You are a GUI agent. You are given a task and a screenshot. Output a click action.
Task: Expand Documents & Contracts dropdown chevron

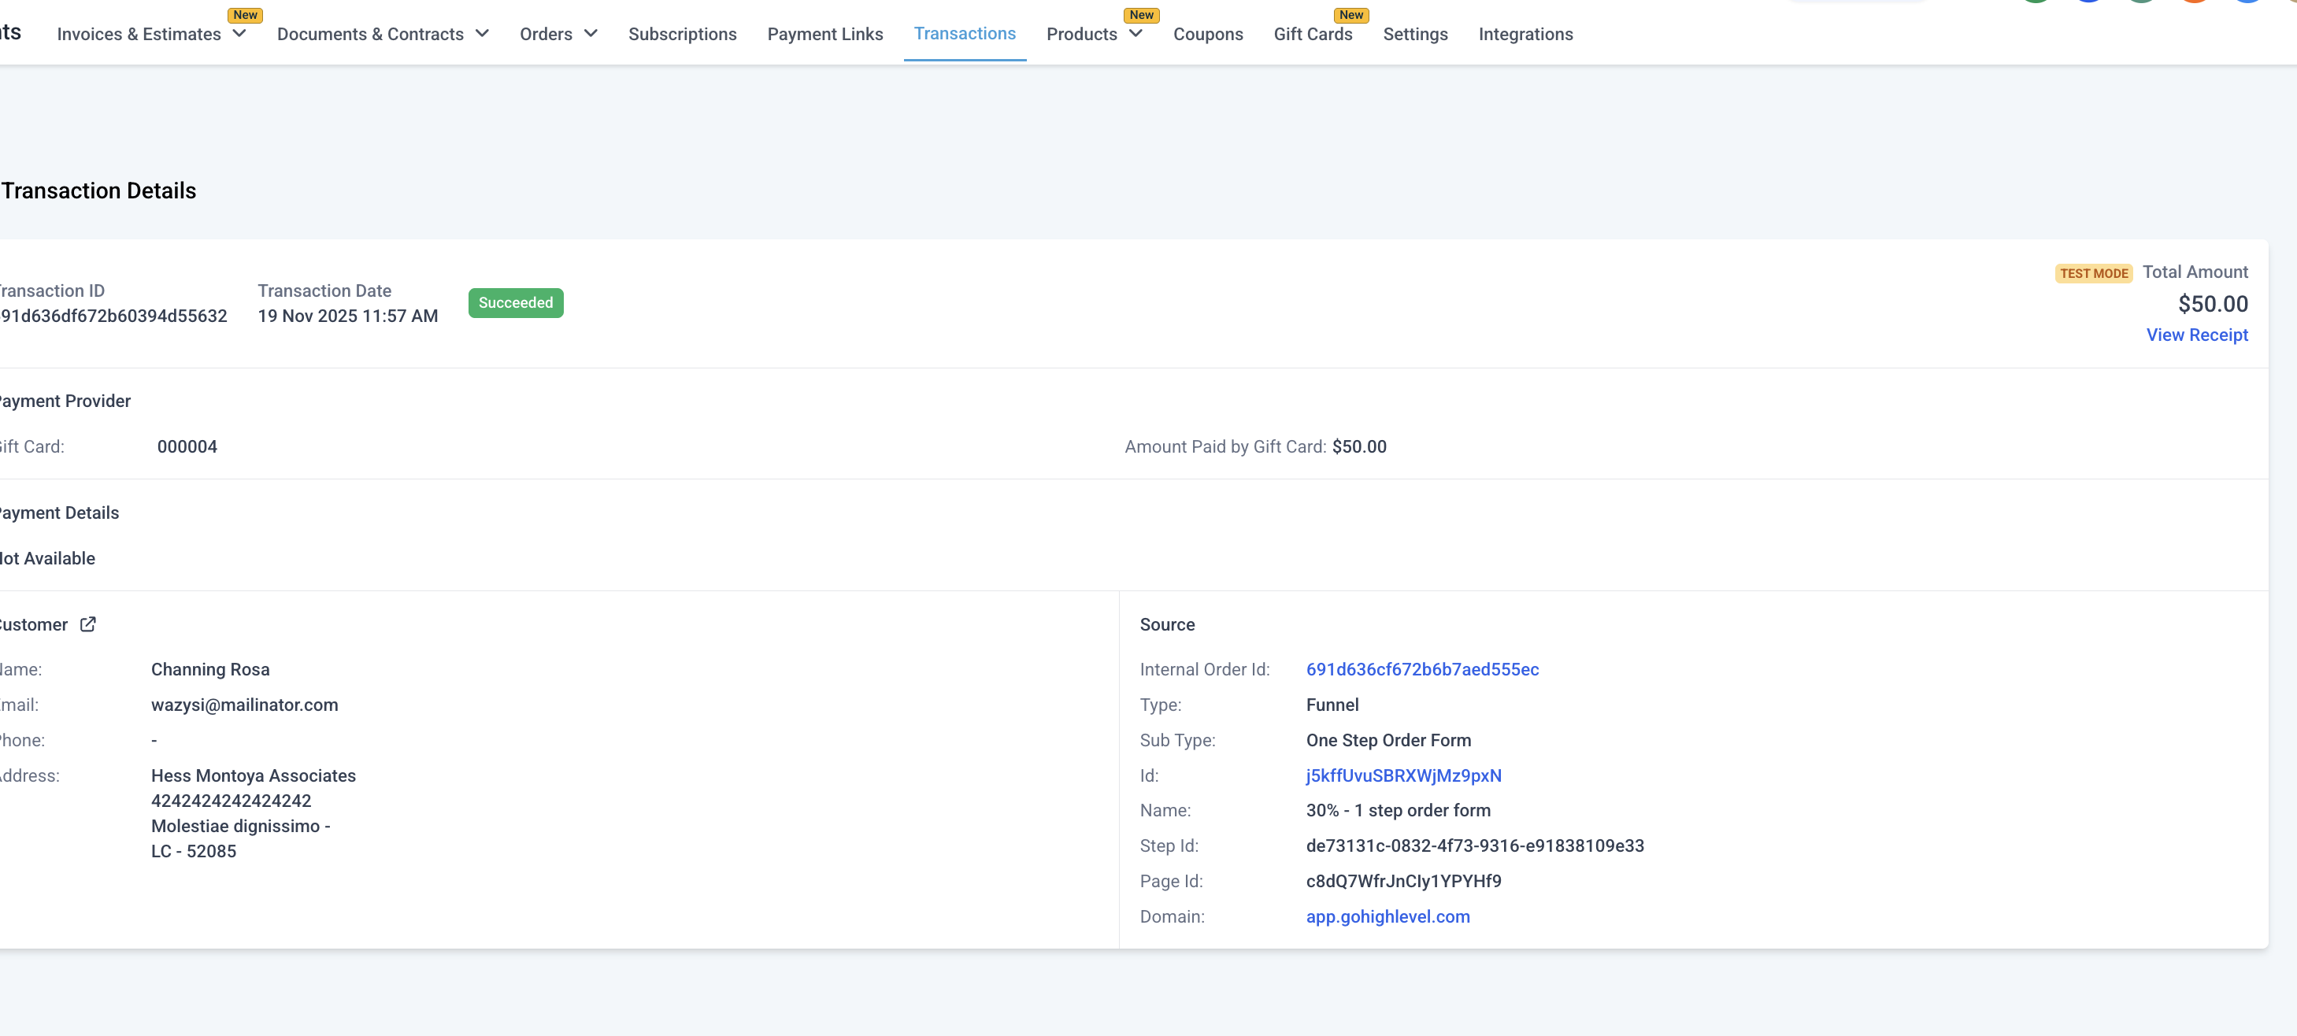pyautogui.click(x=483, y=34)
